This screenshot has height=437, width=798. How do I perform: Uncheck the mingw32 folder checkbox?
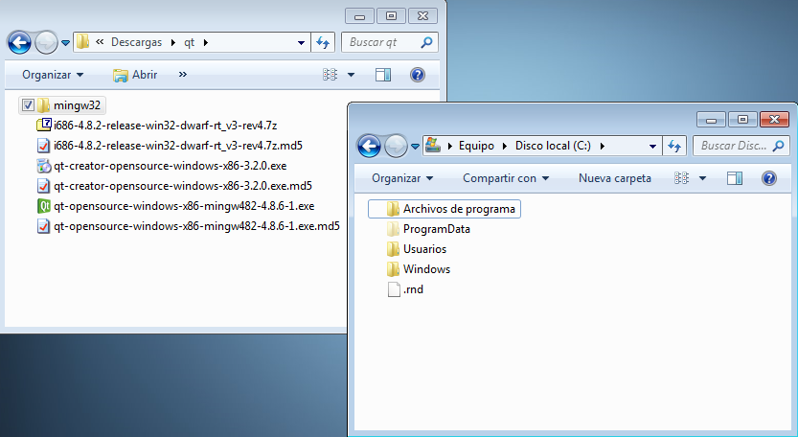[x=28, y=105]
